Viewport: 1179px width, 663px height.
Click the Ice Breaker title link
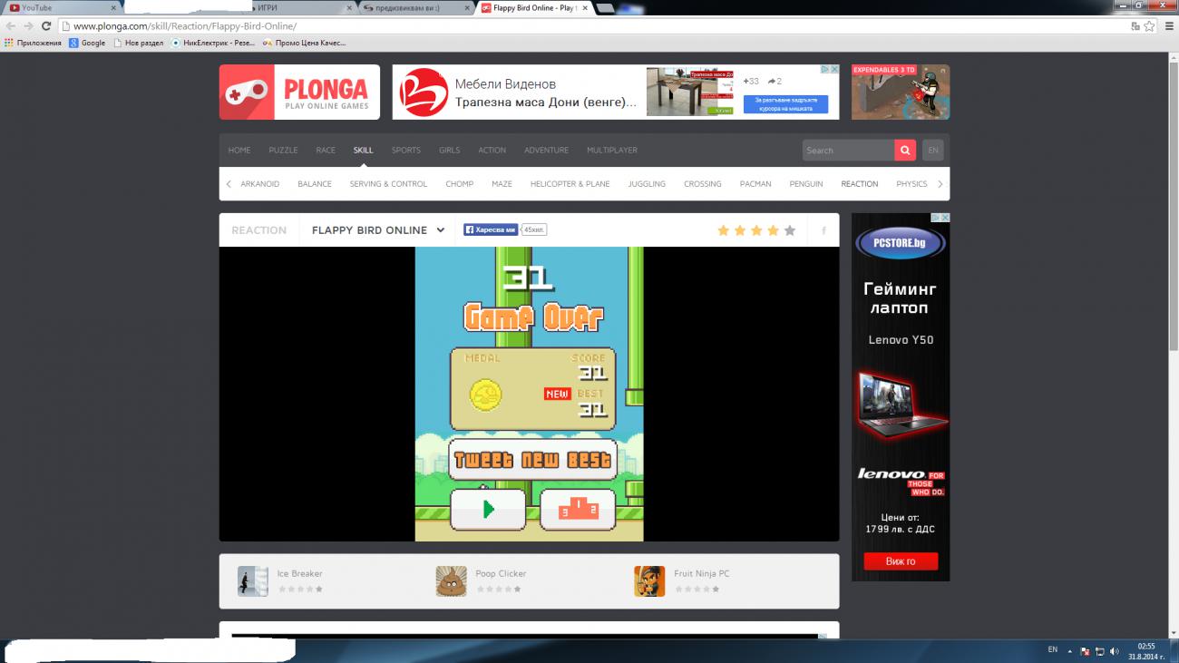tap(300, 574)
